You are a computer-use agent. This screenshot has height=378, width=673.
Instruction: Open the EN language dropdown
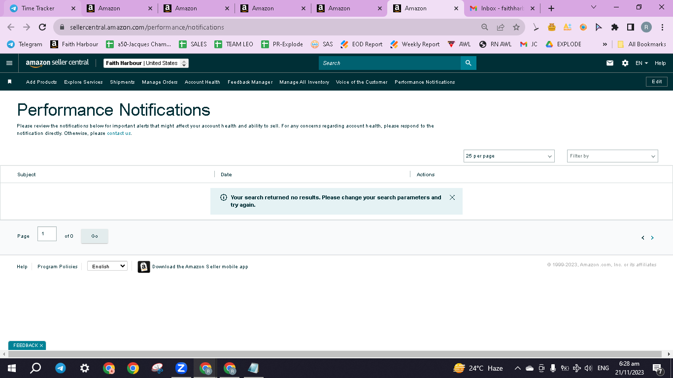641,63
